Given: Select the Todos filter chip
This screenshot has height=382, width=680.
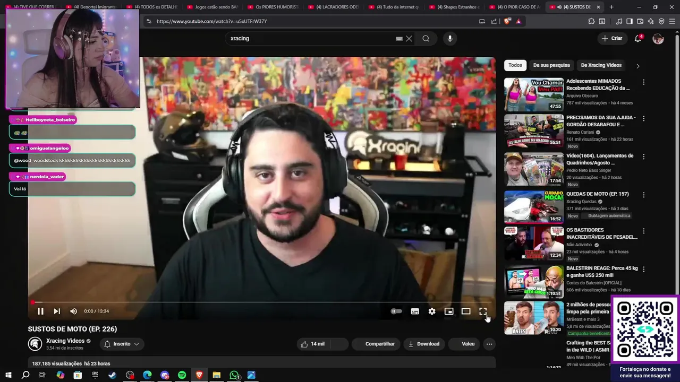Looking at the screenshot, I should point(515,65).
